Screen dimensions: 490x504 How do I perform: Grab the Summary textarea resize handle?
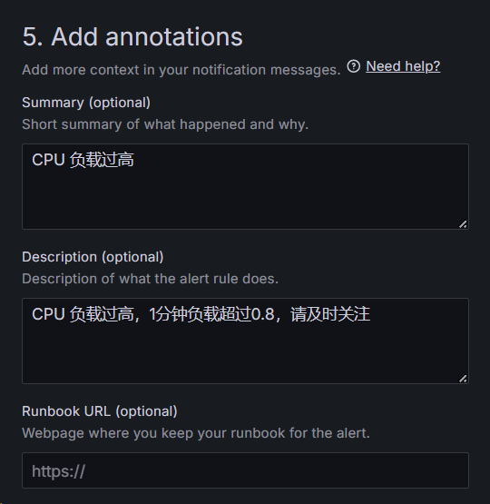463,224
